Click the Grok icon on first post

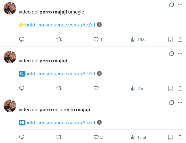click(172, 5)
